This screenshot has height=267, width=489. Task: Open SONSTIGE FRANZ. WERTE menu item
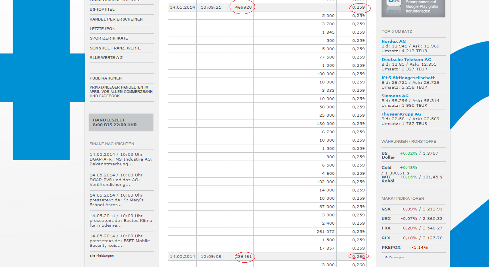(115, 48)
